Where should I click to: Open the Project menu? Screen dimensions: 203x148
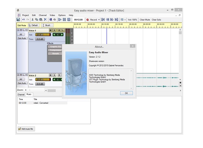tap(25, 15)
